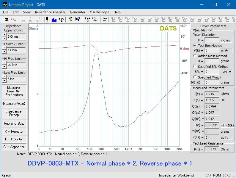The image size is (236, 178).
Task: Select memory slot Mem 4 icon
Action: point(135,20)
